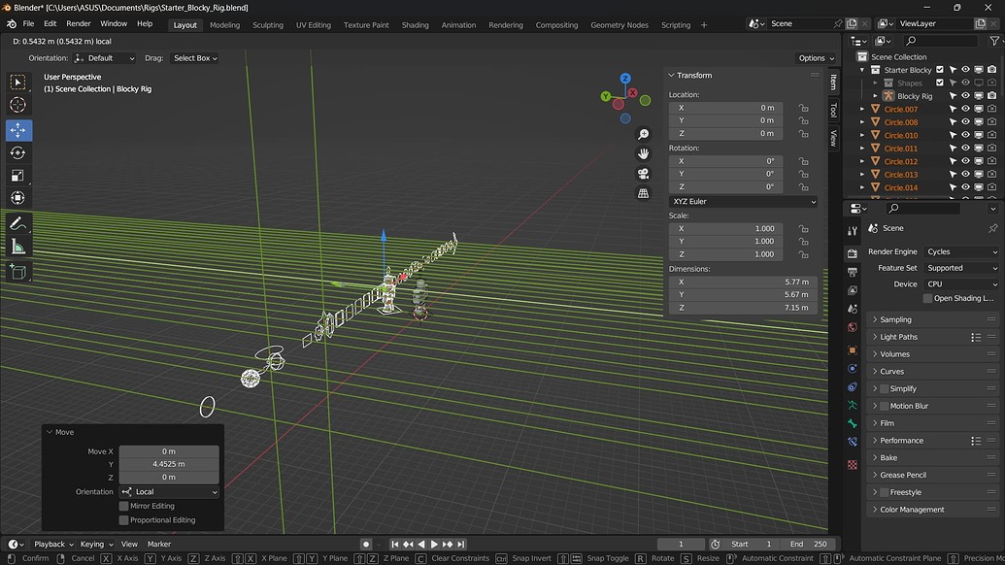The image size is (1005, 565).
Task: Open the Feature Set Supported dropdown
Action: click(962, 268)
